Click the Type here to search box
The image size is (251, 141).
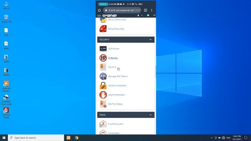36,137
